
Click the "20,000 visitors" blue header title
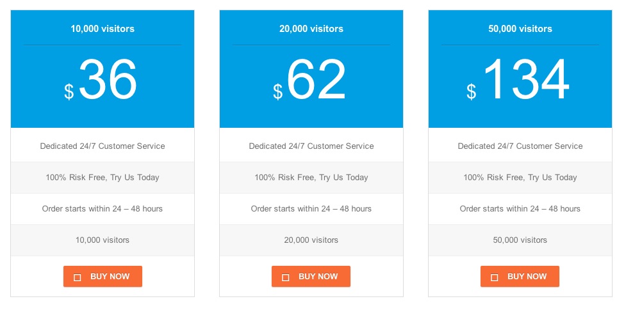[311, 29]
